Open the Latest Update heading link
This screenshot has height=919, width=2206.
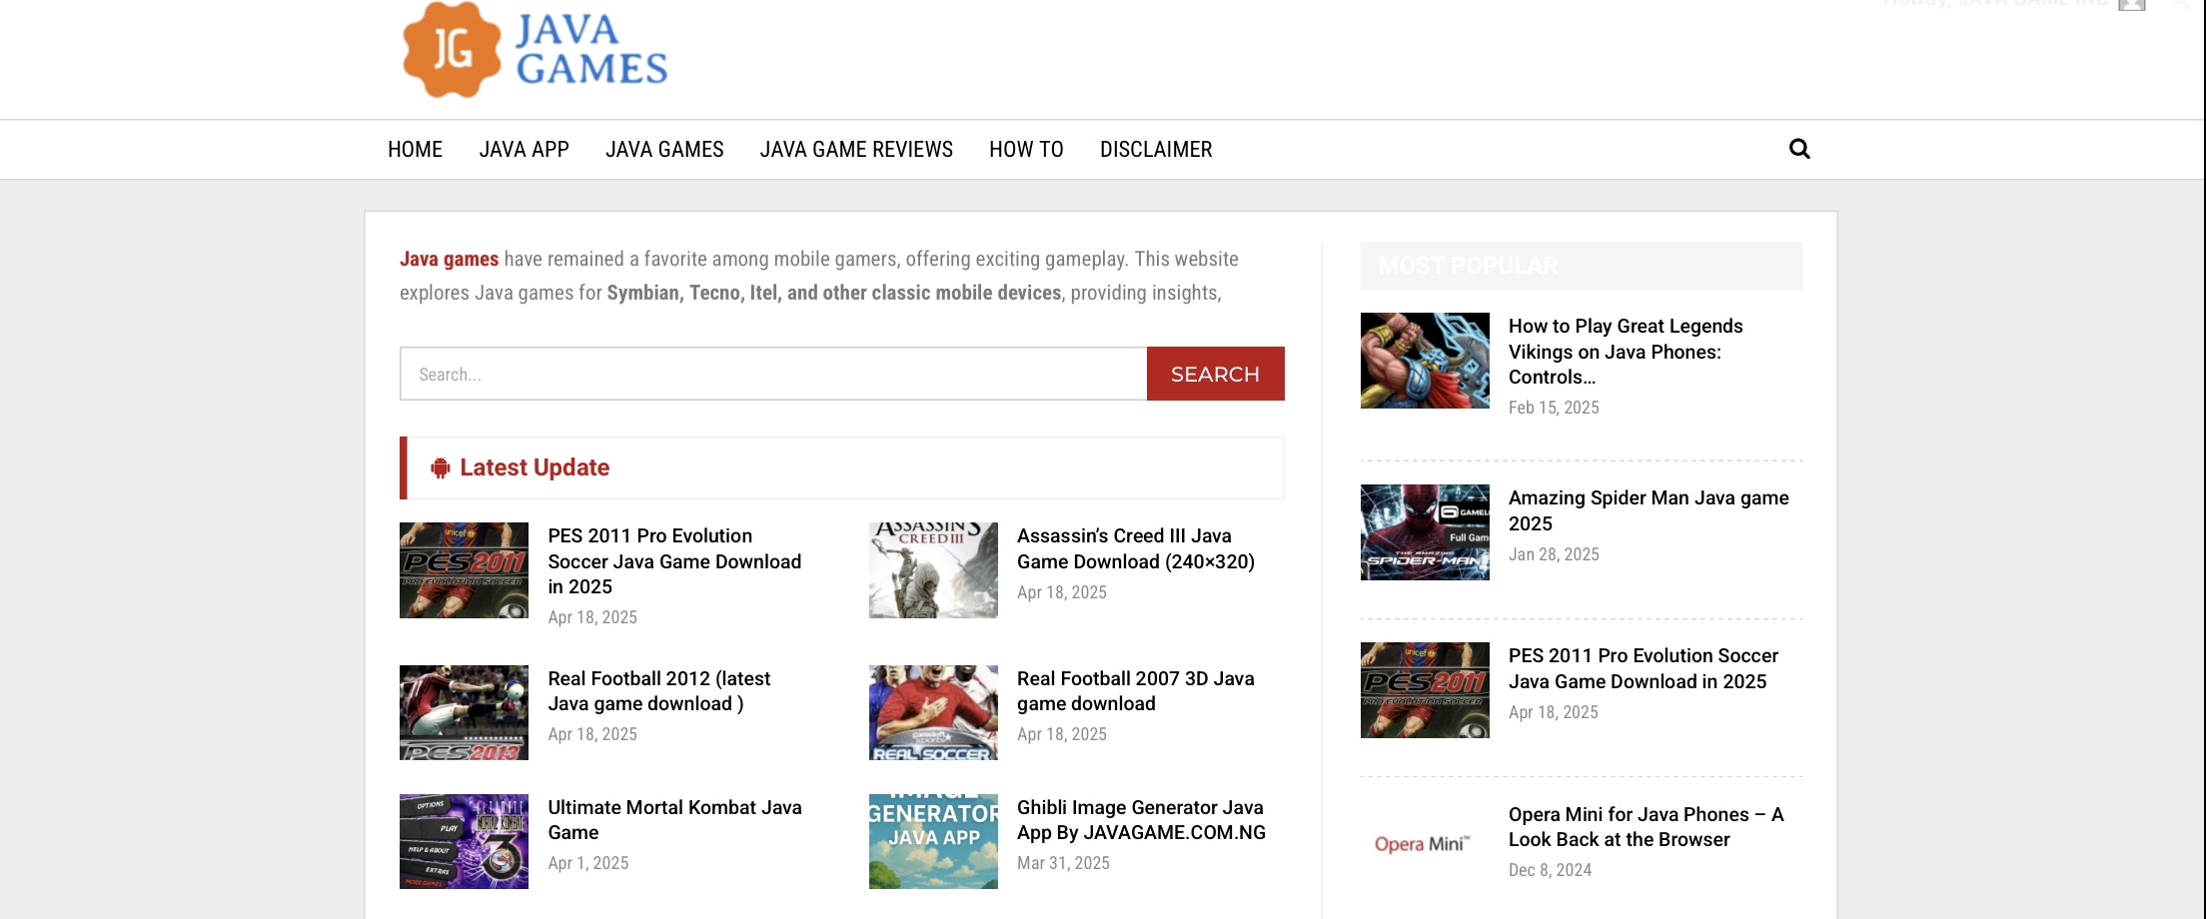tap(535, 467)
